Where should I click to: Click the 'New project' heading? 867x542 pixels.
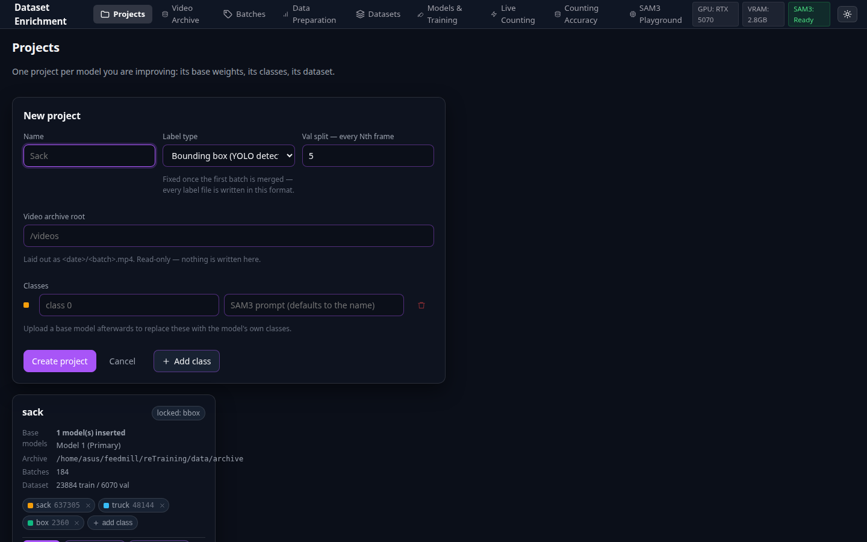(52, 116)
